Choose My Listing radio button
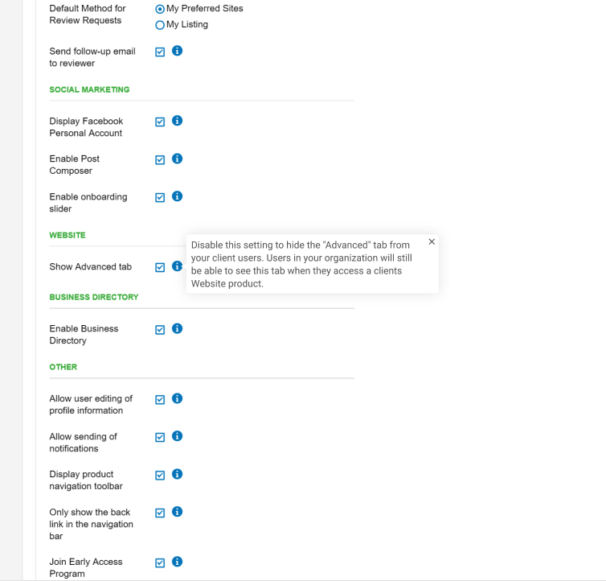 pyautogui.click(x=160, y=25)
